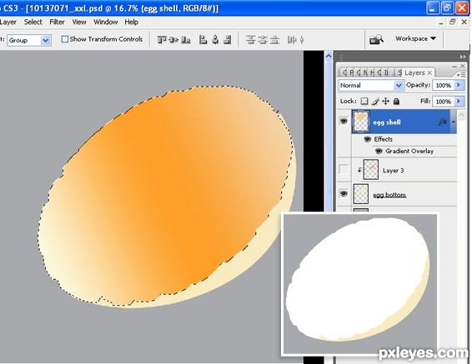
Task: Click the Layers panel scroll up arrow
Action: (x=460, y=114)
